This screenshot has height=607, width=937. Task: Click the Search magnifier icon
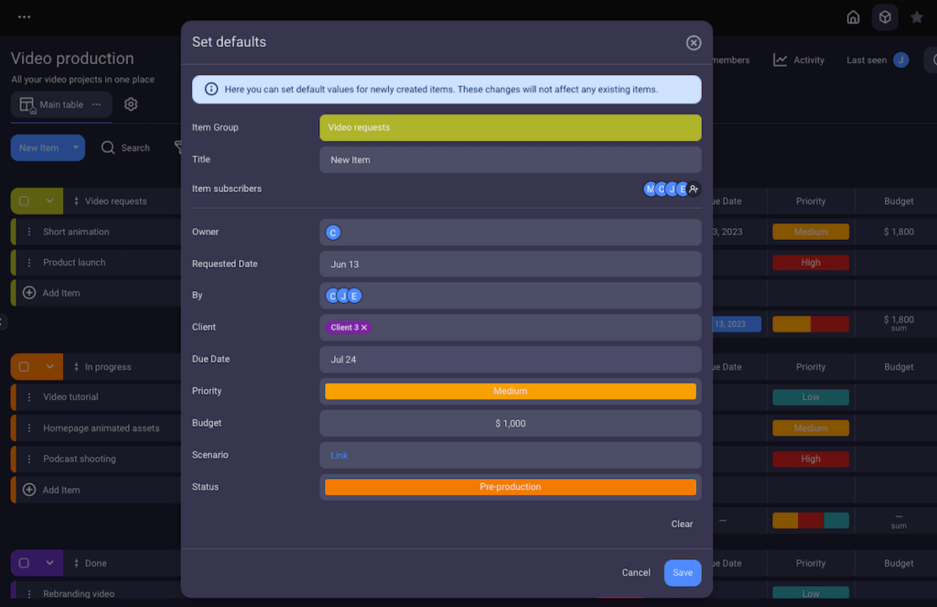[109, 147]
